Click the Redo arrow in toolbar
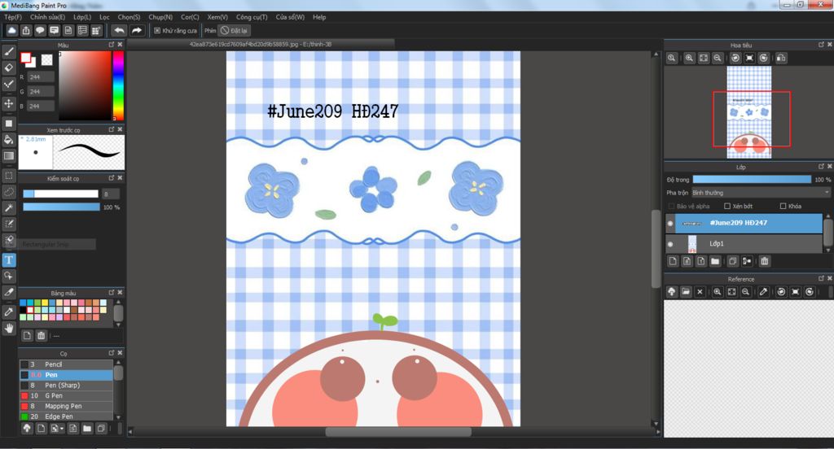Viewport: 834px width, 449px height. point(137,30)
